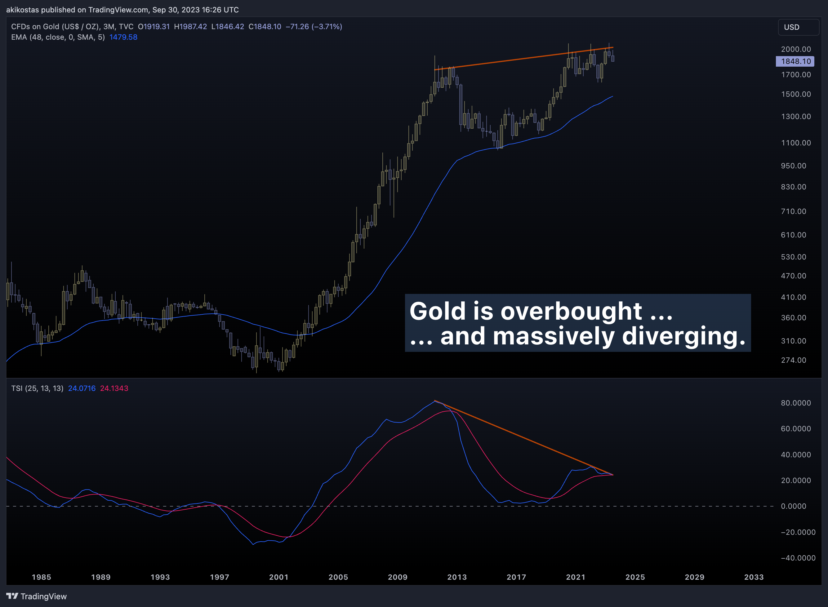The height and width of the screenshot is (607, 828).
Task: Click the 1985 label on time axis
Action: [x=42, y=577]
